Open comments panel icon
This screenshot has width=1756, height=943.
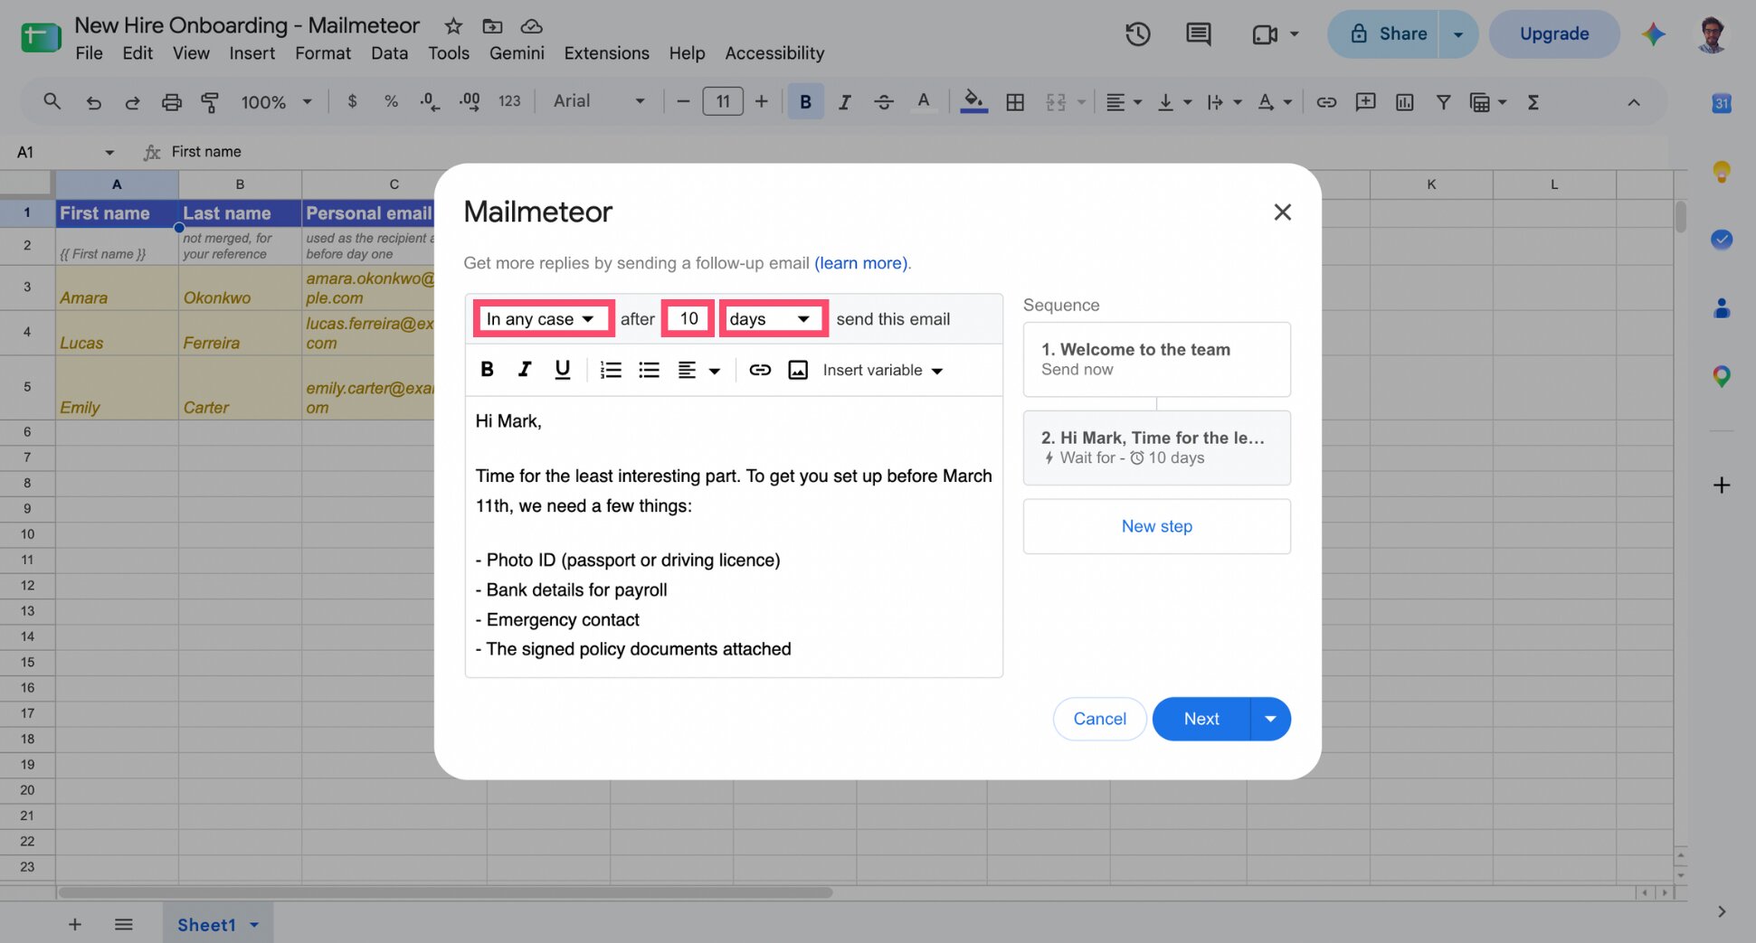coord(1198,34)
